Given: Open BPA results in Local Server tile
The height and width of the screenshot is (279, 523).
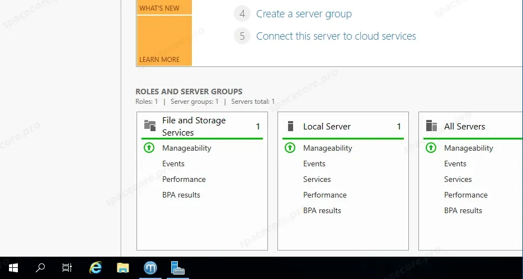Looking at the screenshot, I should pos(322,210).
